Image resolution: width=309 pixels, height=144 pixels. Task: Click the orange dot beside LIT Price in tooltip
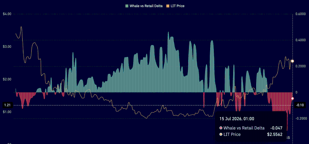point(221,135)
